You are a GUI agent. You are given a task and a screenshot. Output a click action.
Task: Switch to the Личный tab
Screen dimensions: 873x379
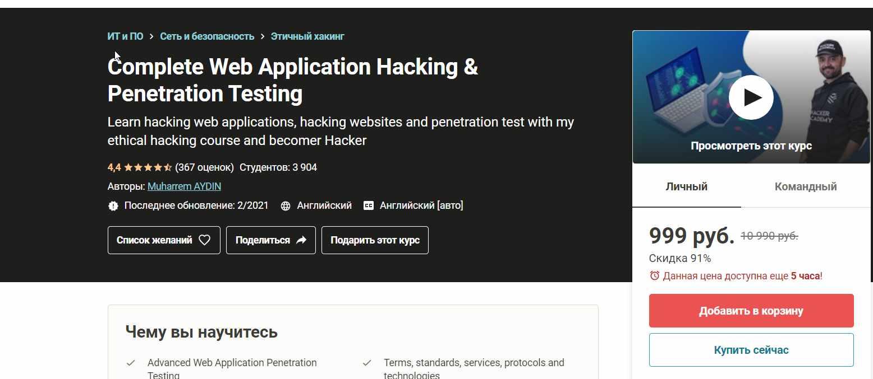(x=686, y=186)
